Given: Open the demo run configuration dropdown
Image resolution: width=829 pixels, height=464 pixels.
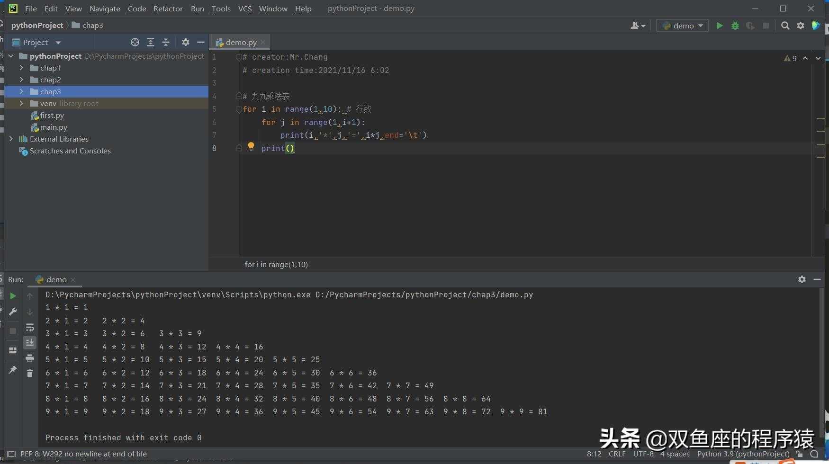Looking at the screenshot, I should click(683, 26).
